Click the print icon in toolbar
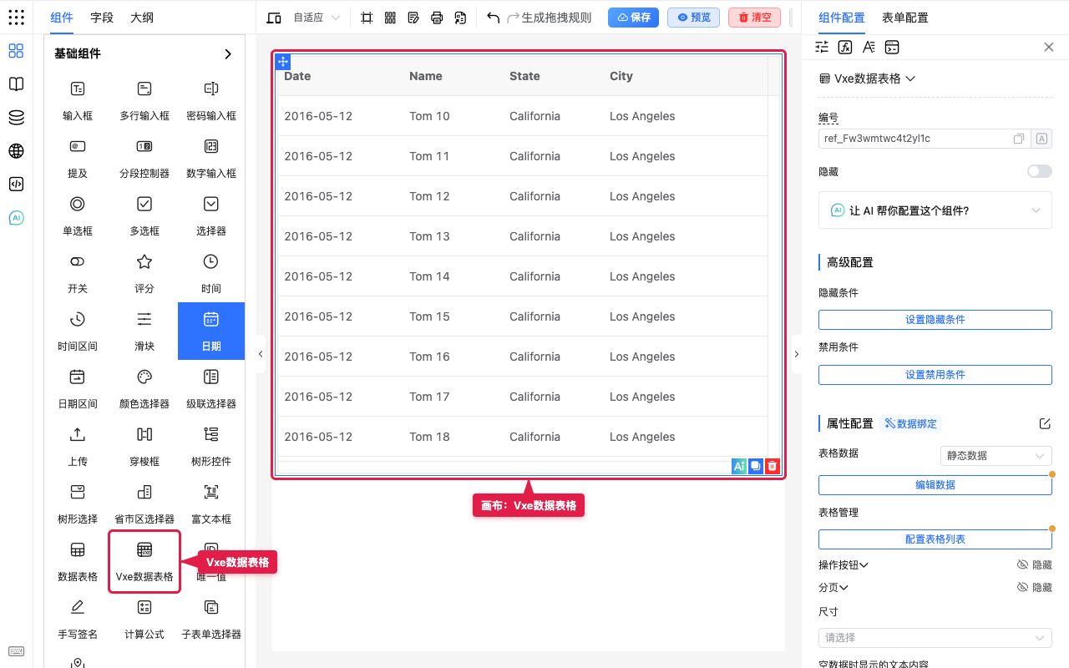 [437, 18]
